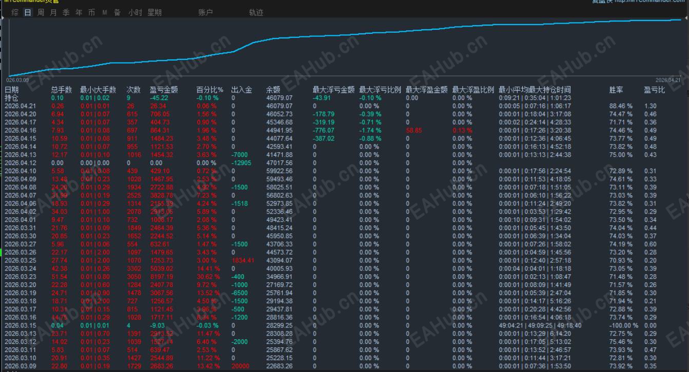
Task: Switch to the 月 monthly tab
Action: point(53,12)
